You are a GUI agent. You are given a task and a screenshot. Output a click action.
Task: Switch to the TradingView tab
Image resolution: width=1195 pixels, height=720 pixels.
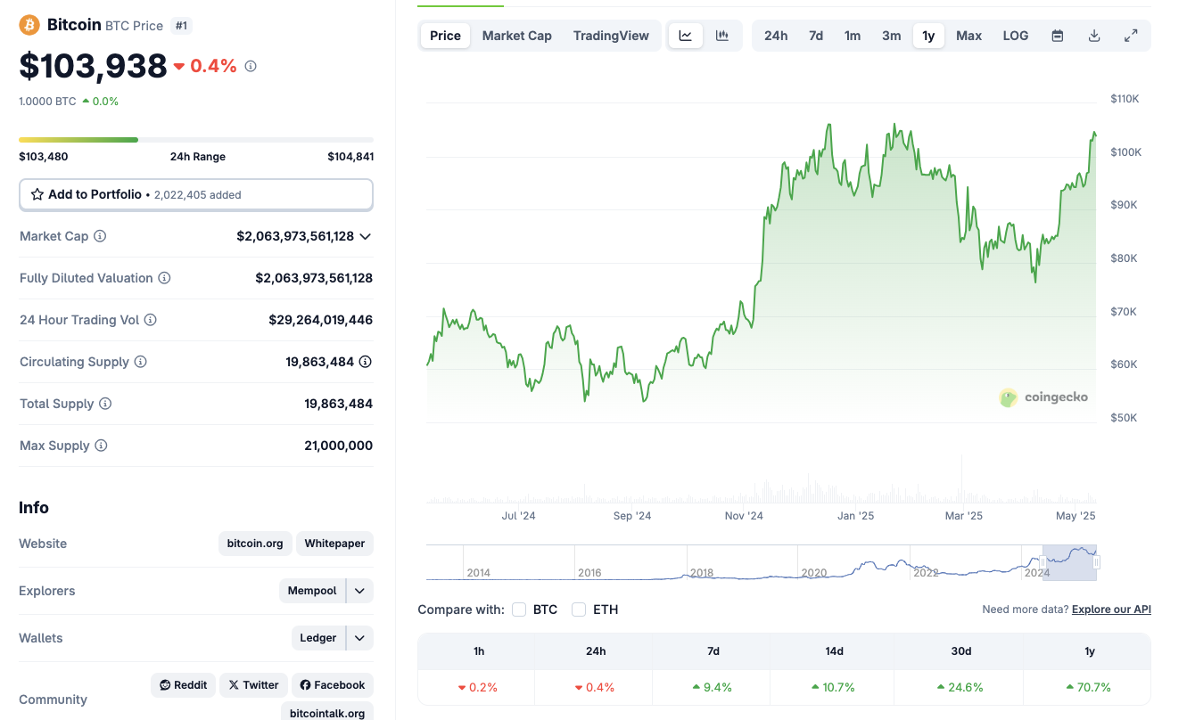(x=612, y=36)
